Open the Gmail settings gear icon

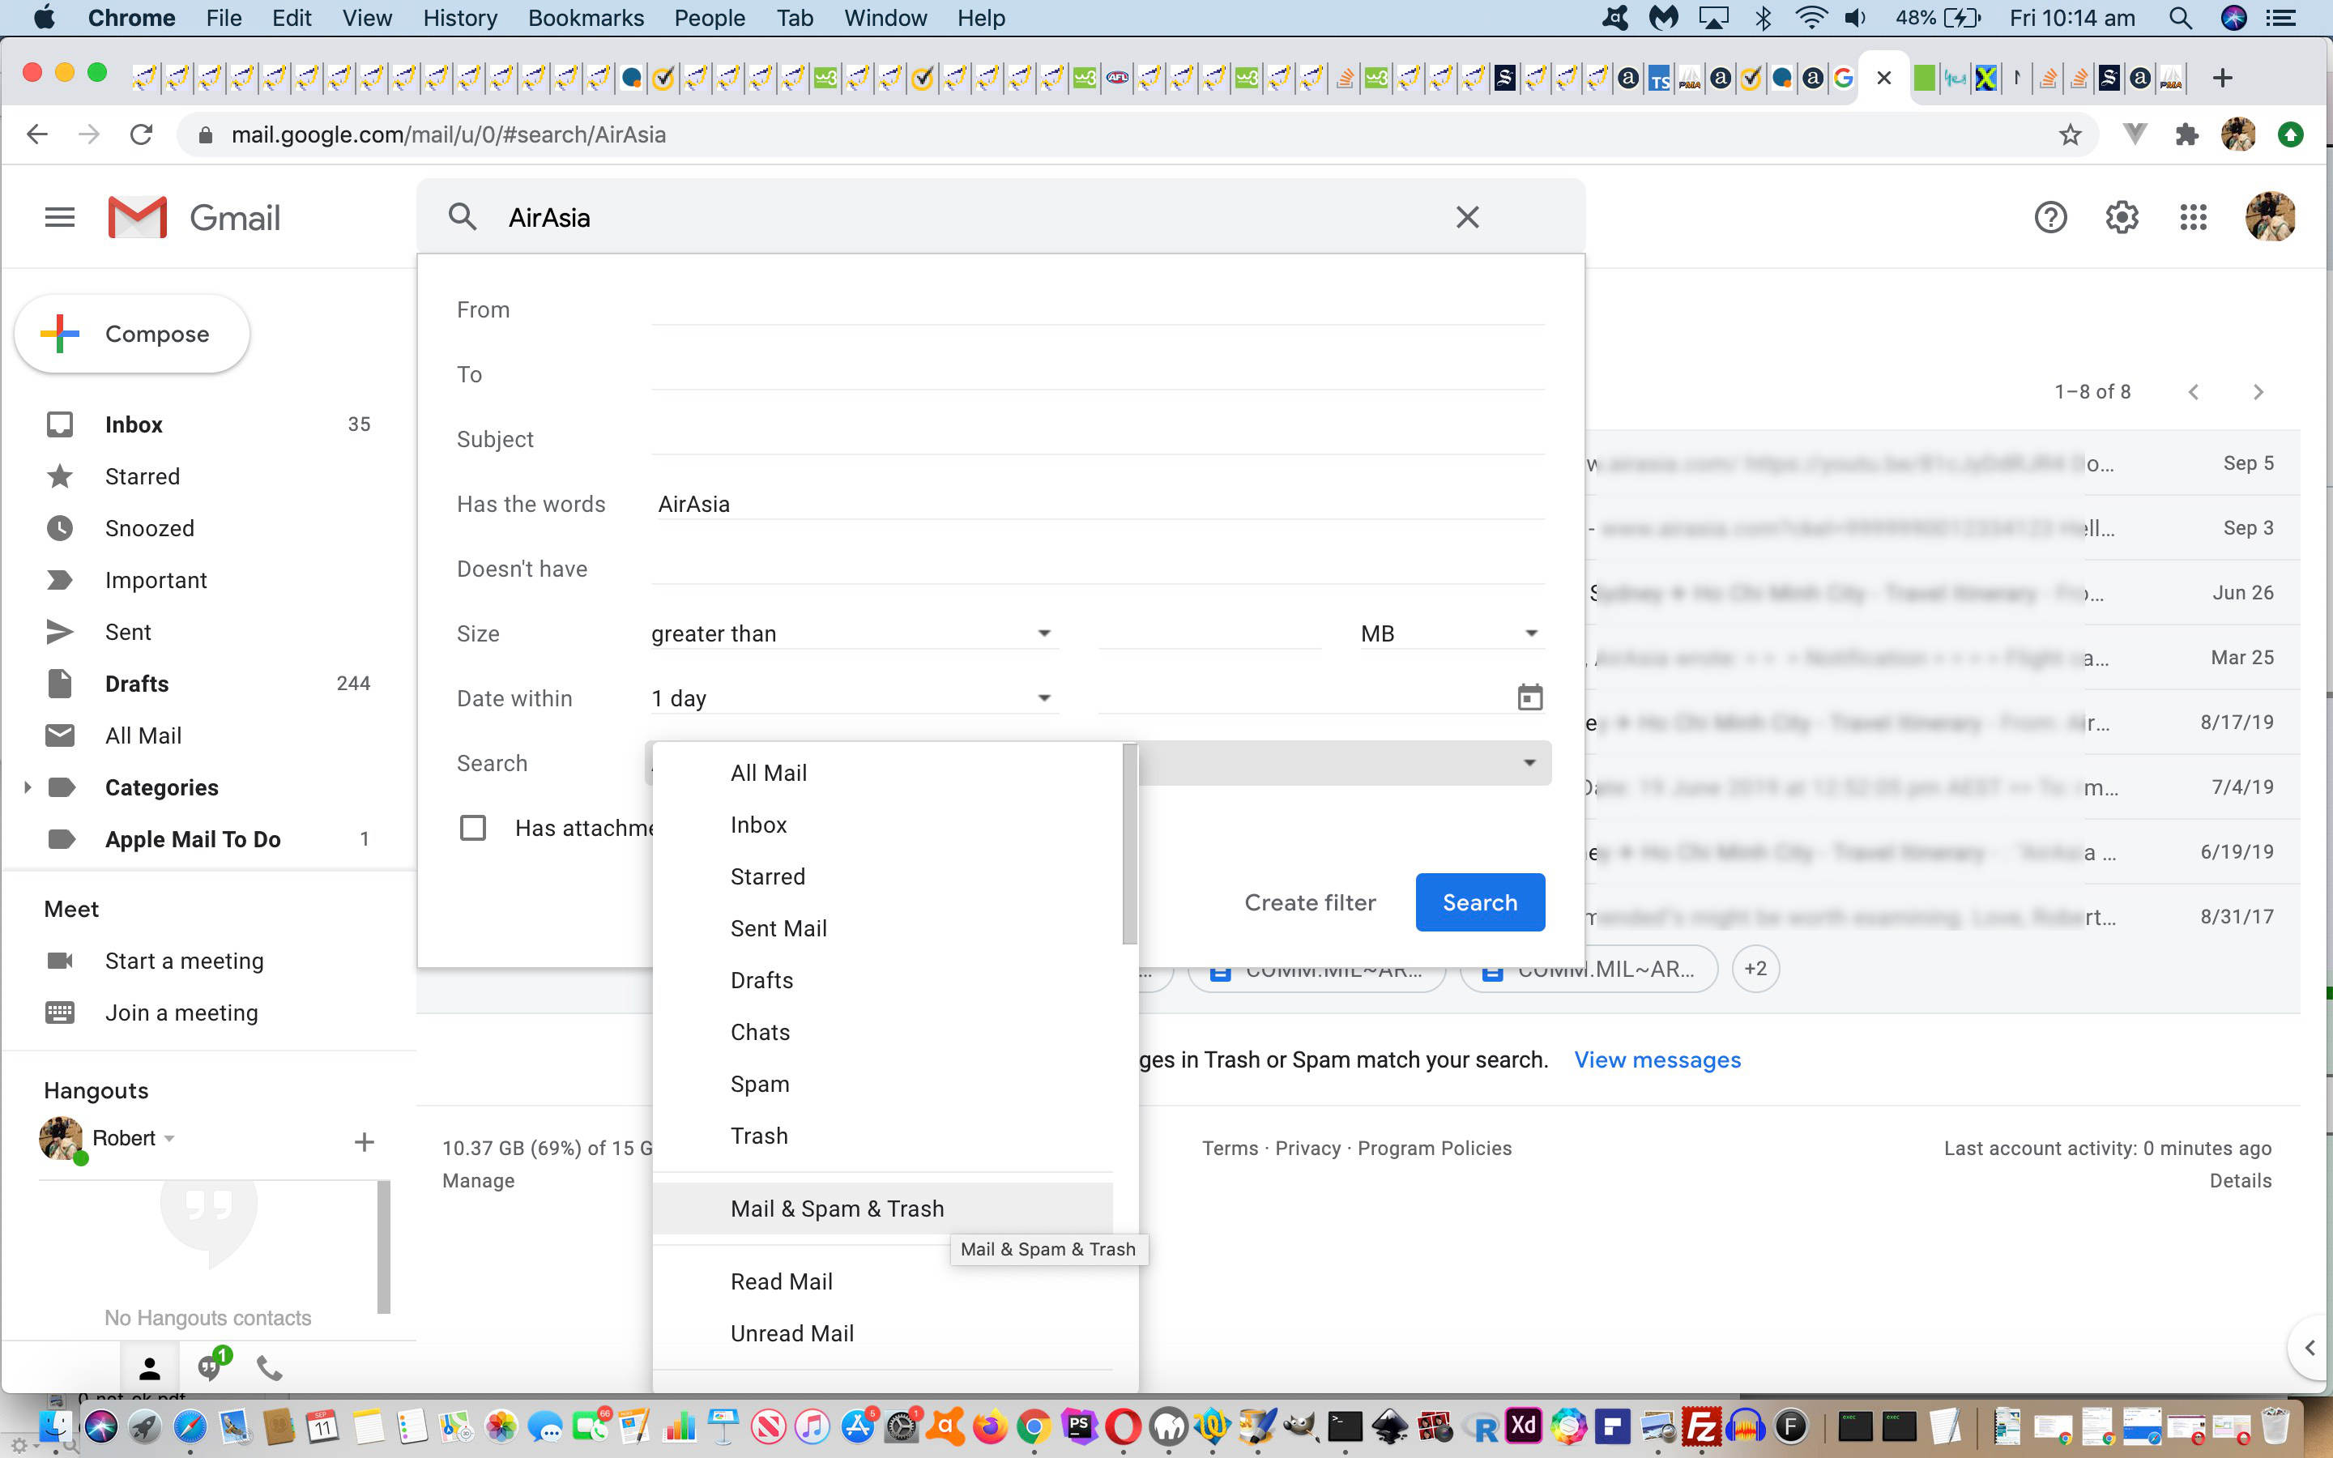point(2122,217)
